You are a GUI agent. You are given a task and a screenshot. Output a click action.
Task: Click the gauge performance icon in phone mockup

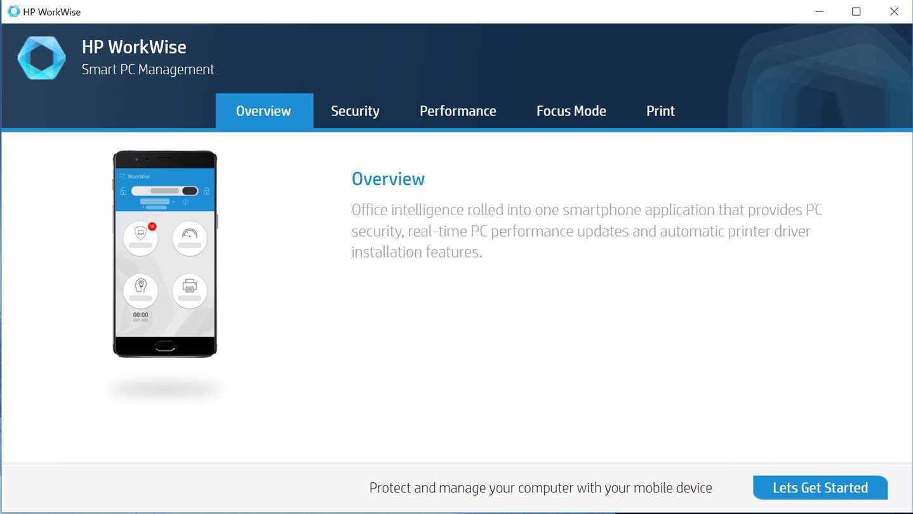pos(189,239)
